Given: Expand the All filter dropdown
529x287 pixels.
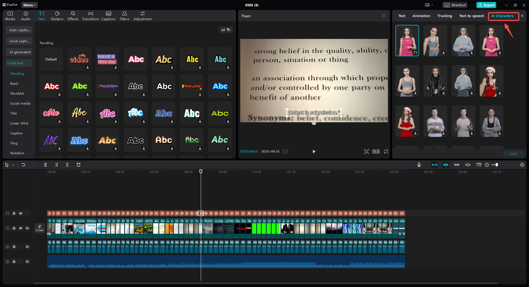Looking at the screenshot, I should point(226,30).
